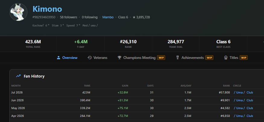The width and height of the screenshot is (264, 122).
Task: Click the #9,901 rank value
Action: [x=225, y=100]
